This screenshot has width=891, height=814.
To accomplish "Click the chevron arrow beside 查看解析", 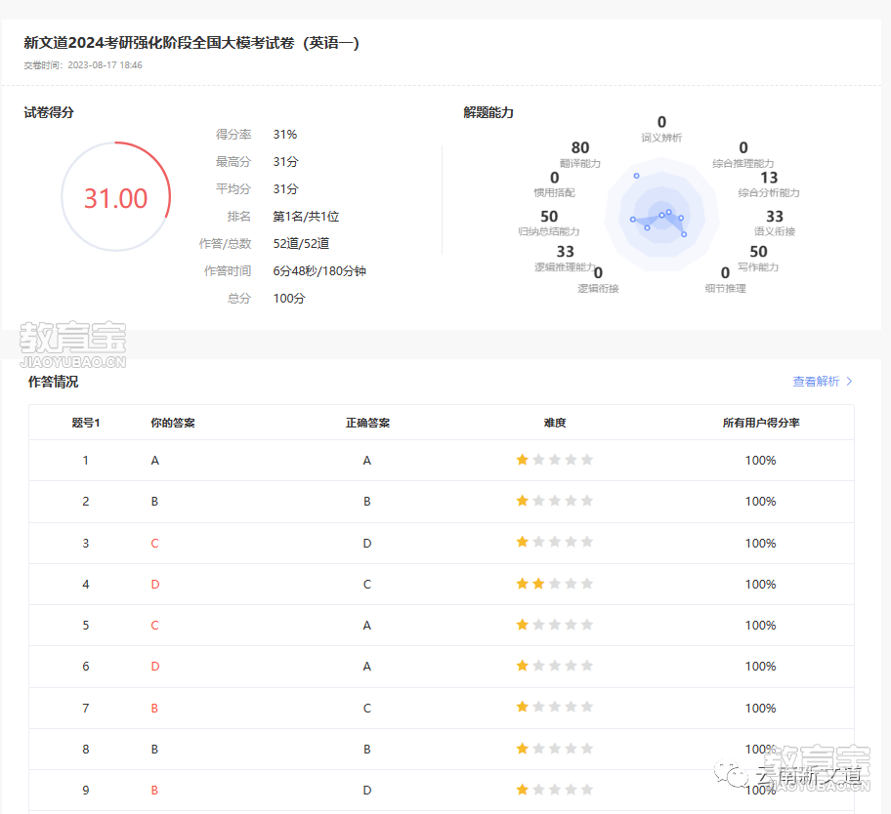I will [850, 382].
